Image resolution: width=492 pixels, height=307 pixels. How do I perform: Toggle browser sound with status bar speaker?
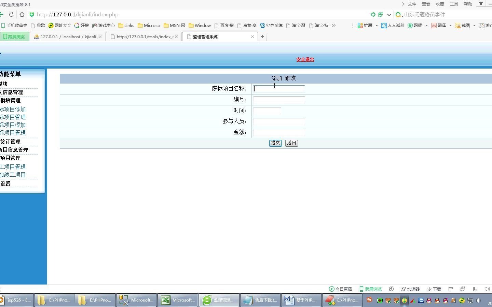click(x=487, y=289)
